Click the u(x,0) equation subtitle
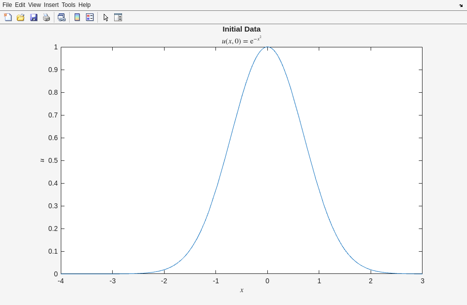The image size is (467, 305). pyautogui.click(x=241, y=40)
